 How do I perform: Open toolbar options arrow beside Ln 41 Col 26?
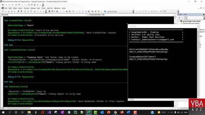pyautogui.click(x=133, y=11)
